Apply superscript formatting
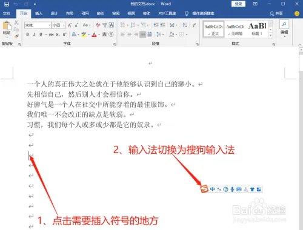This screenshot has height=230, width=303. [64, 34]
